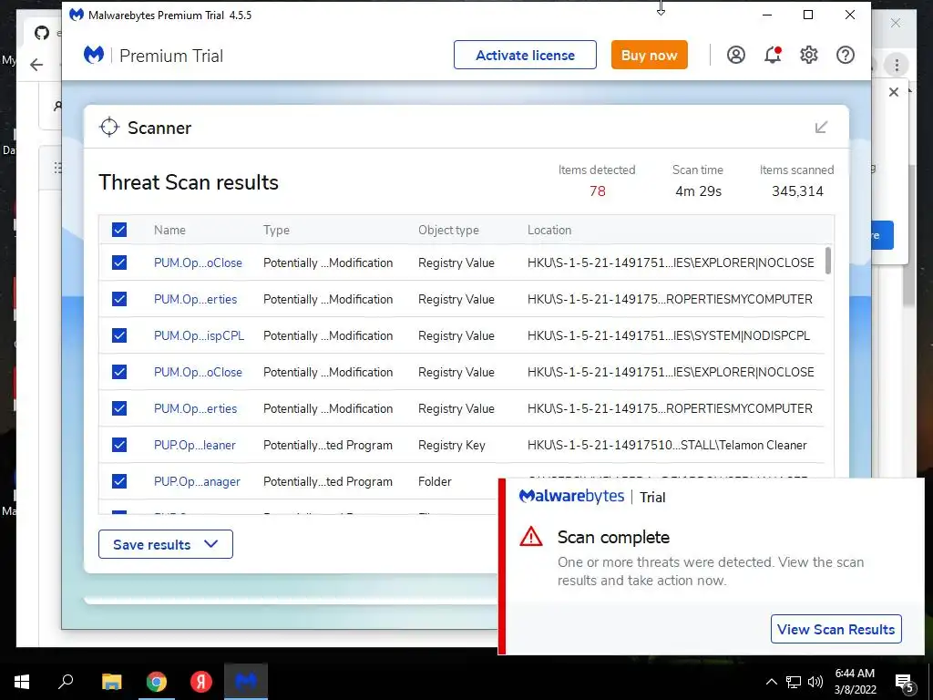The width and height of the screenshot is (933, 700).
Task: Sort by Name column header
Action: coord(169,230)
